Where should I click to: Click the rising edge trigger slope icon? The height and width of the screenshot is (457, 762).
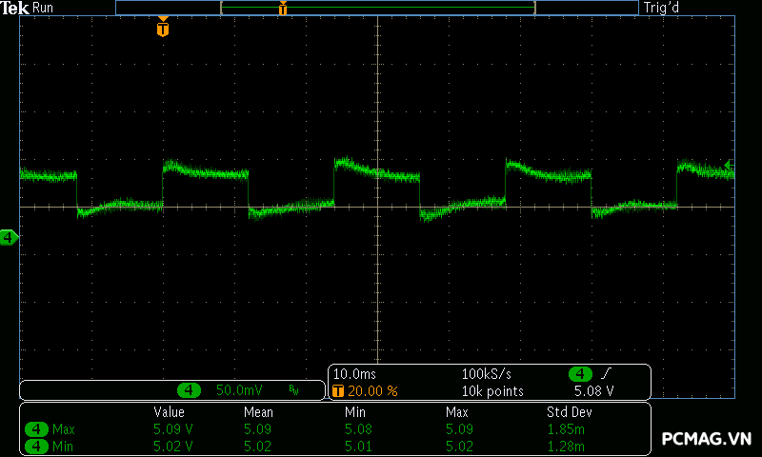(606, 374)
